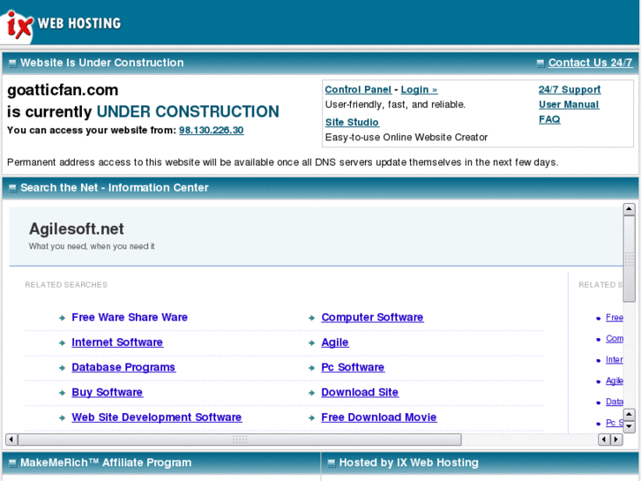The height and width of the screenshot is (481, 641).
Task: Open the Contact Us 24/7 link
Action: click(x=590, y=63)
